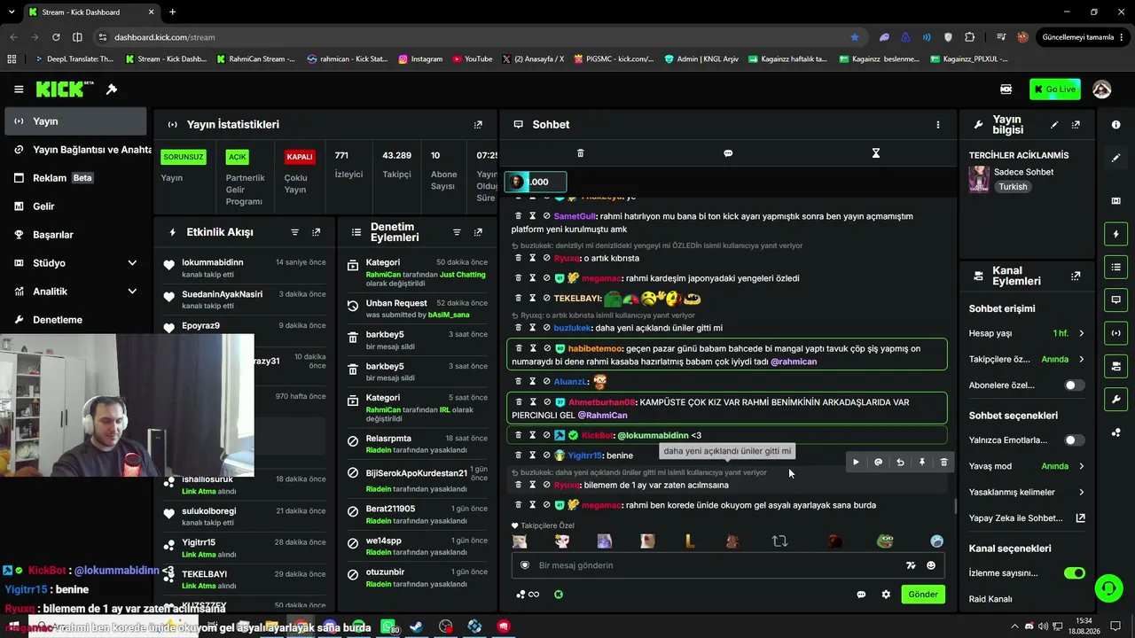Click the chat icon in the right rail

1115,300
